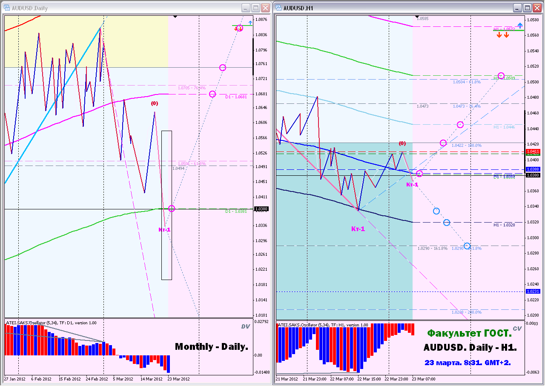Click the '23 марта. 8:31. GMT+2.' label
This screenshot has height=386, width=545.
pos(468,363)
